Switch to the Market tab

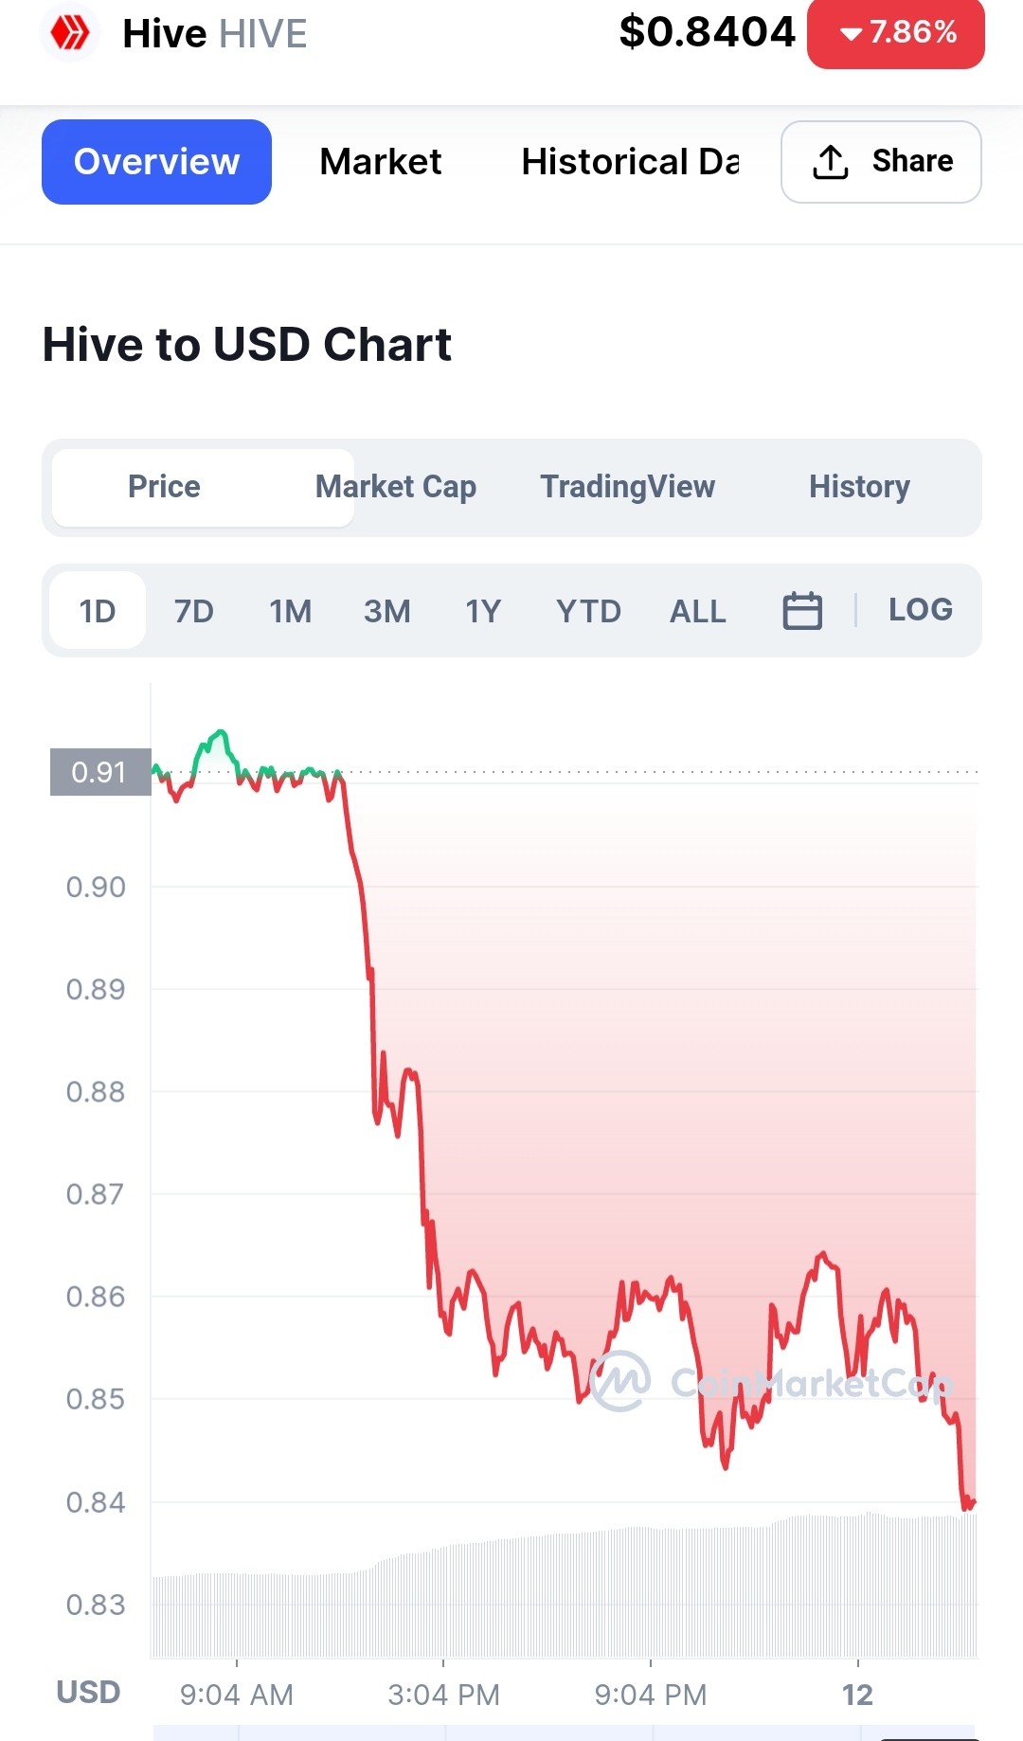tap(381, 162)
